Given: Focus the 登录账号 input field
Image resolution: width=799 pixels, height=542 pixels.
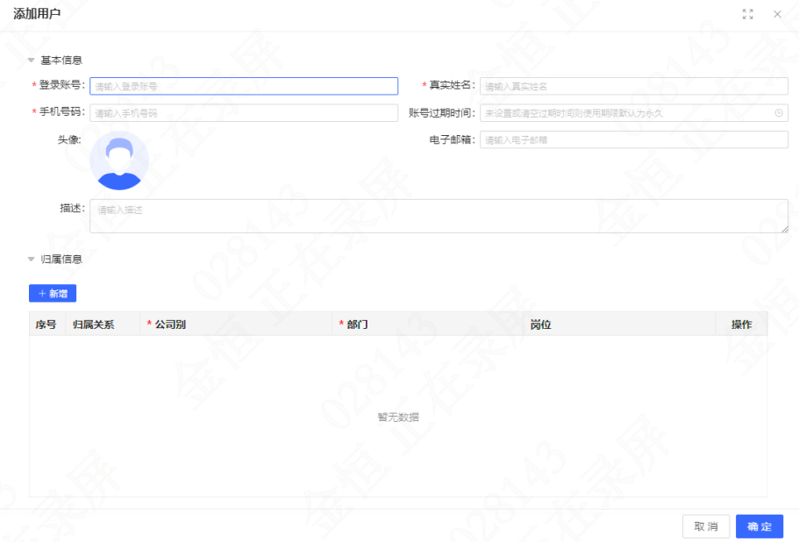Looking at the screenshot, I should point(244,86).
